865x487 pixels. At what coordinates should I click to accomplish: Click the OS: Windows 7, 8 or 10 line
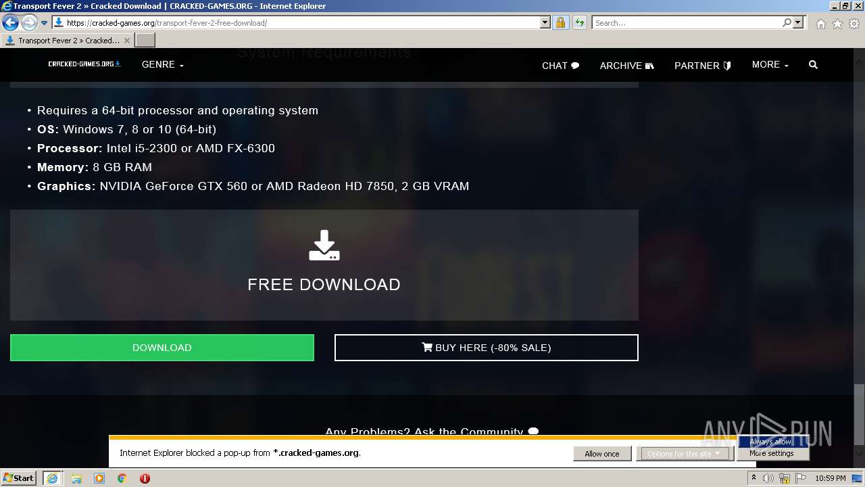tap(126, 129)
